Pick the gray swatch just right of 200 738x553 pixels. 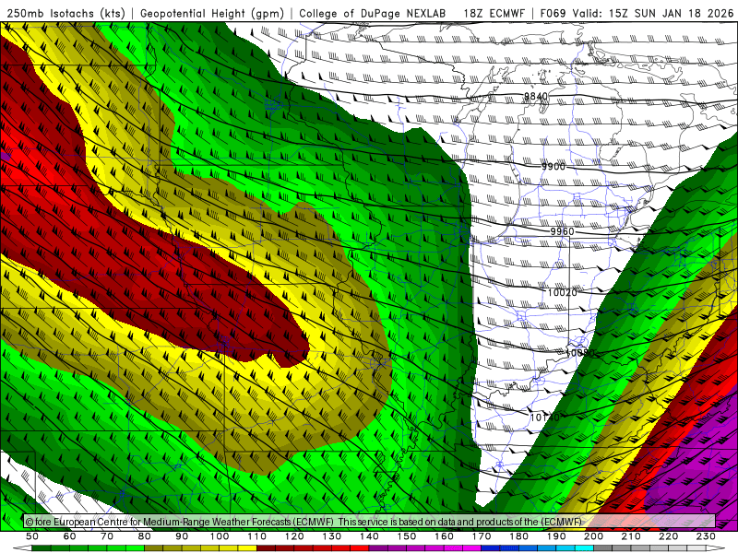pyautogui.click(x=603, y=548)
